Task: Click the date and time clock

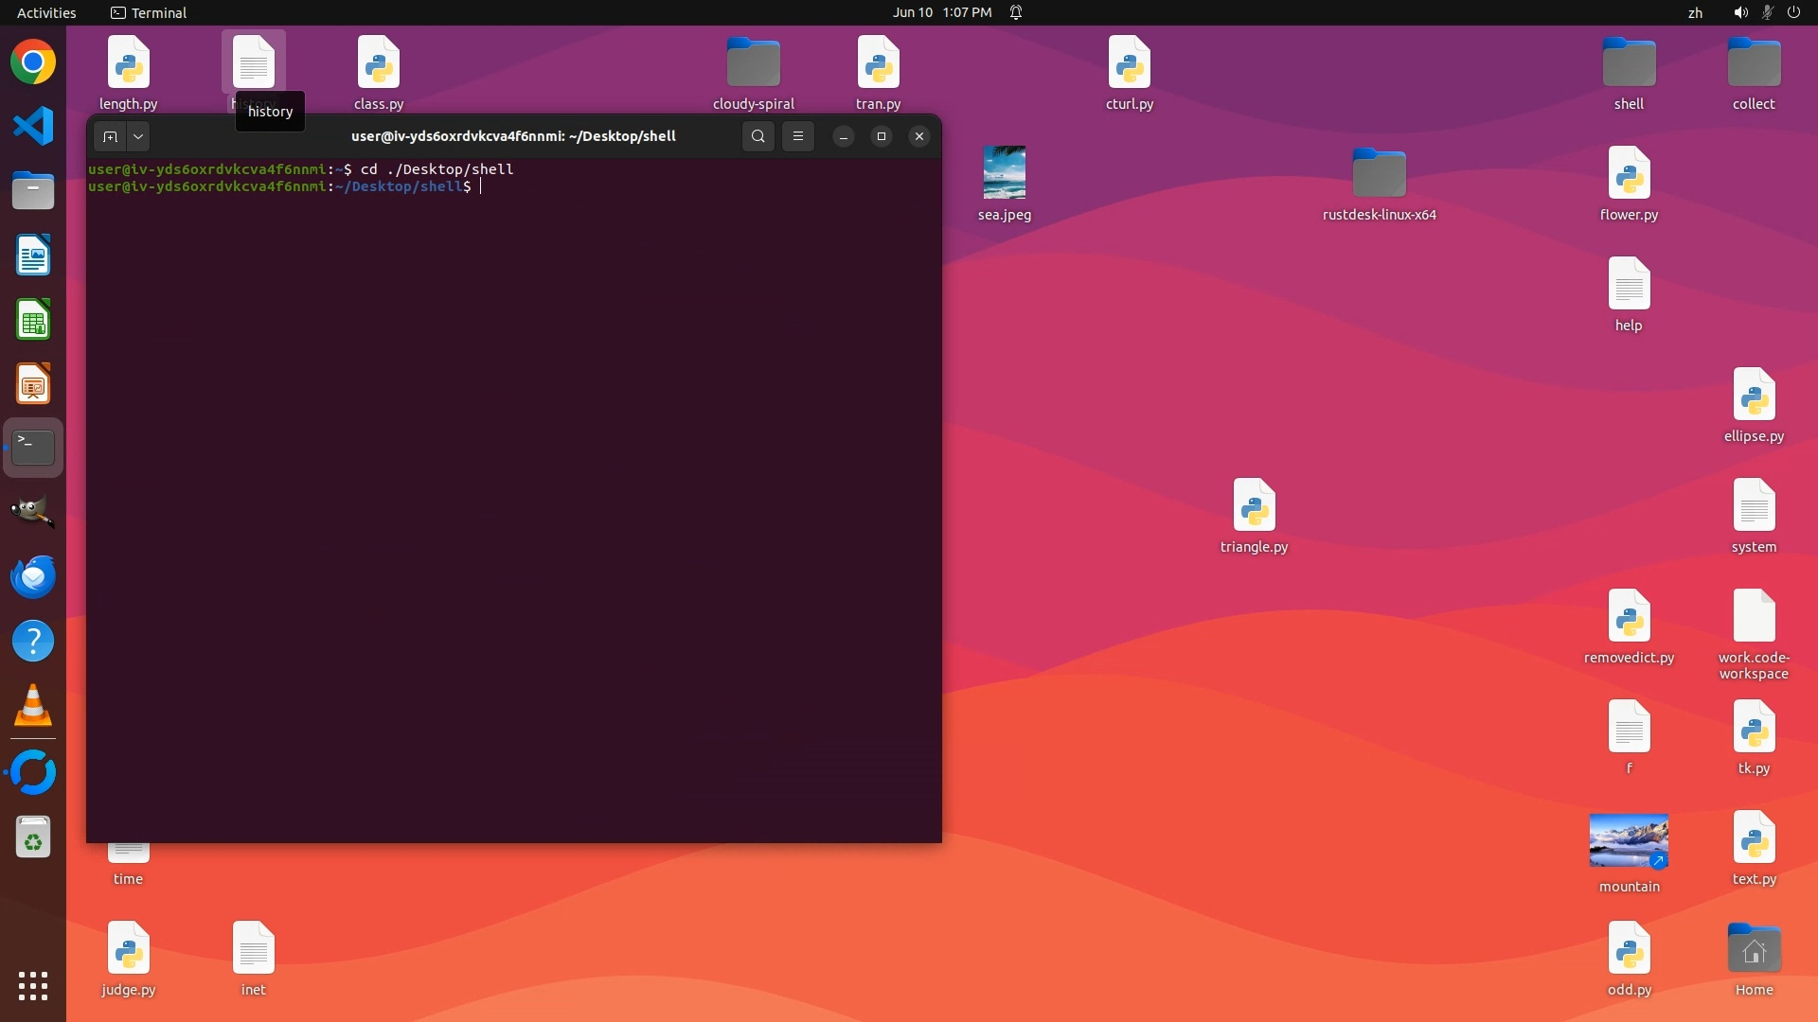Action: 941,12
